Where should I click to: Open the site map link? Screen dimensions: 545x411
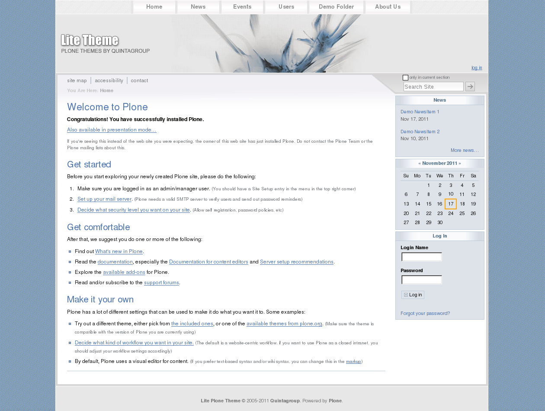[x=77, y=80]
